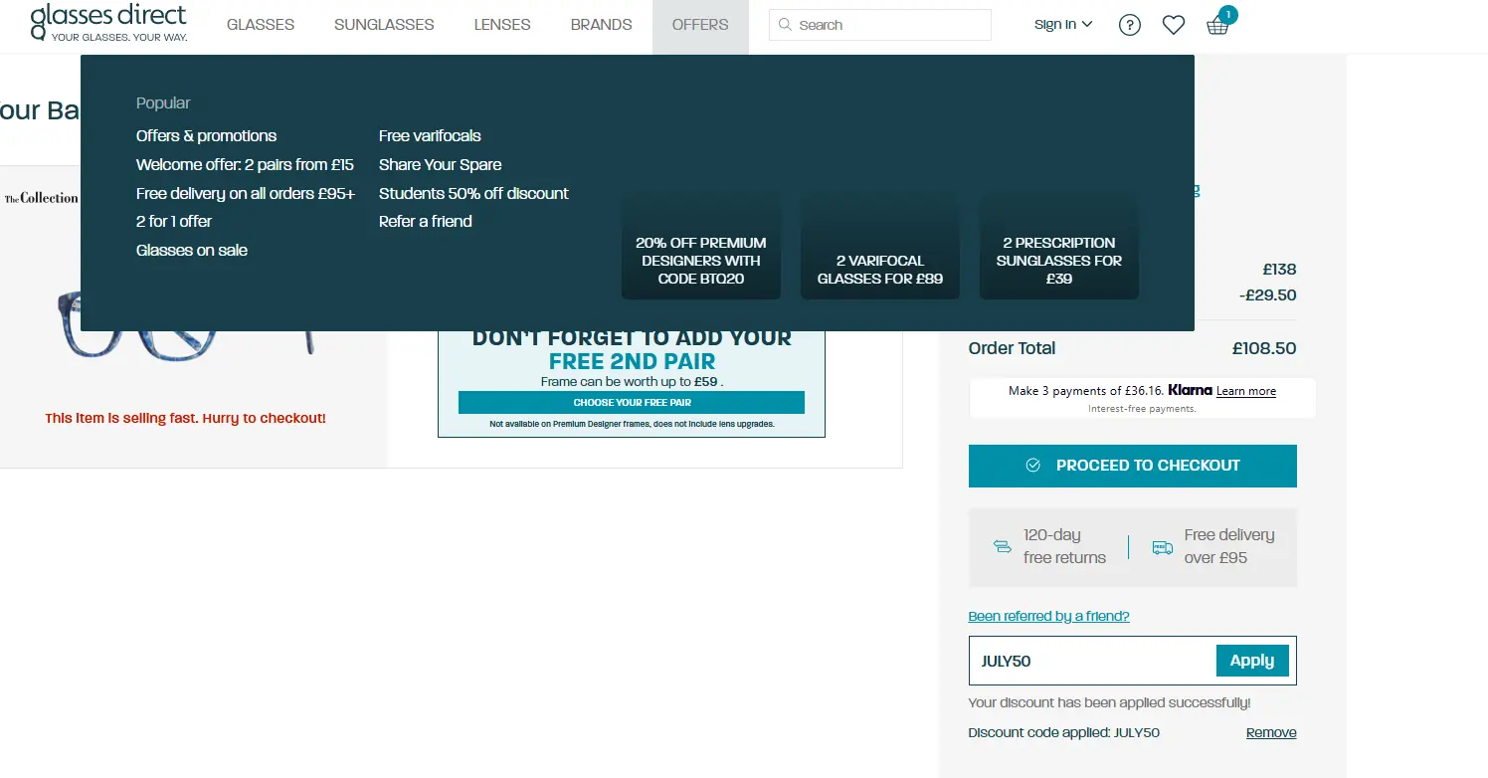The width and height of the screenshot is (1488, 778).
Task: Open the shopping basket icon
Action: click(x=1217, y=25)
